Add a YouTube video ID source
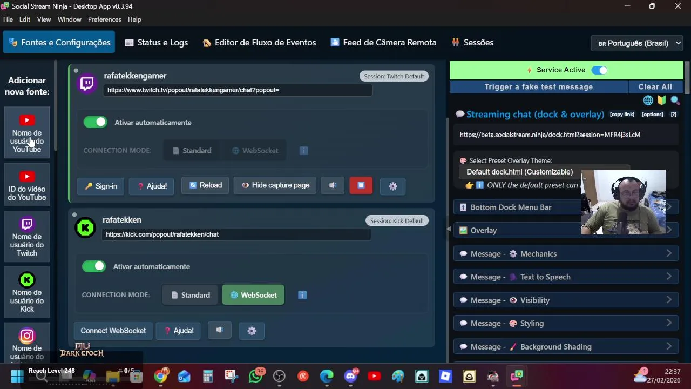The height and width of the screenshot is (389, 691). 27,185
